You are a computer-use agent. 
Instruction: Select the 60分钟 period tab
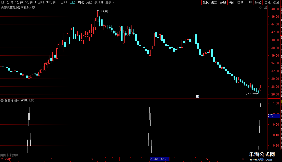(62, 2)
